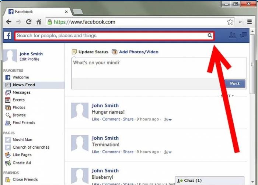Image resolution: width=258 pixels, height=185 pixels.
Task: Open author name on Blueberry post
Action: [x=105, y=171]
